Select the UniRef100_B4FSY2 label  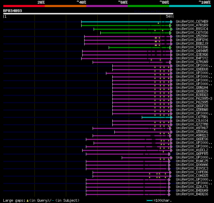click(192, 58)
